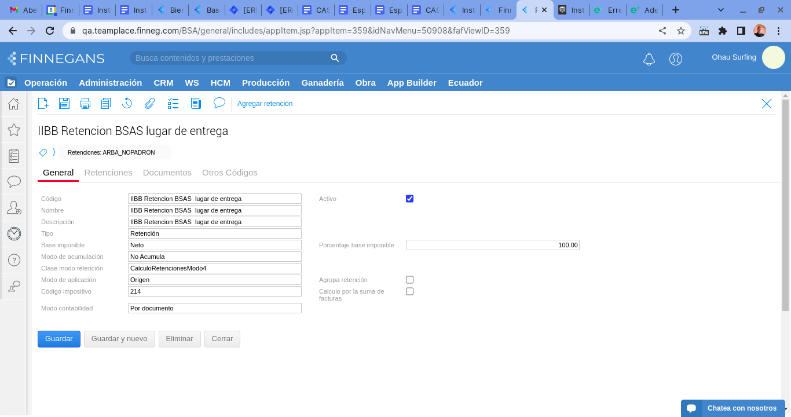The height and width of the screenshot is (417, 791).
Task: Open the Base imponible field showing Neto
Action: tap(214, 245)
